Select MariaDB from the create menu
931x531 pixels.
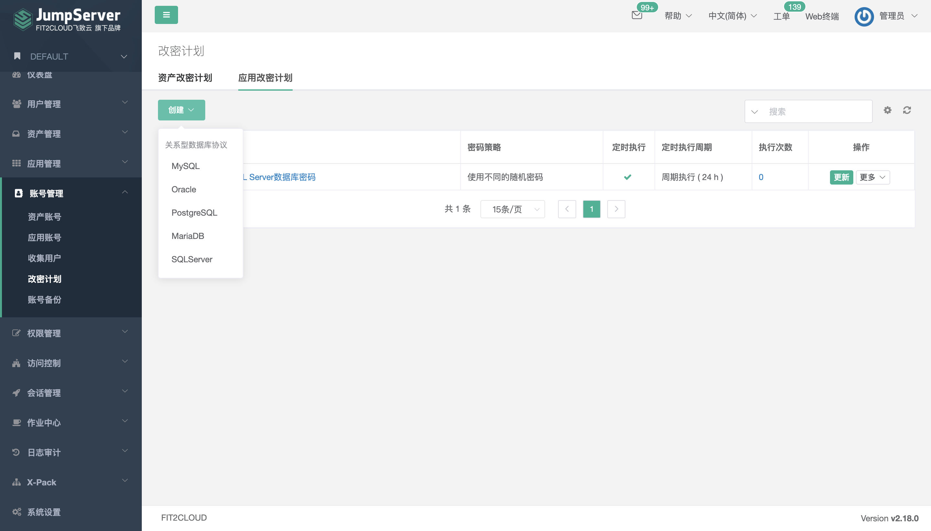[188, 236]
